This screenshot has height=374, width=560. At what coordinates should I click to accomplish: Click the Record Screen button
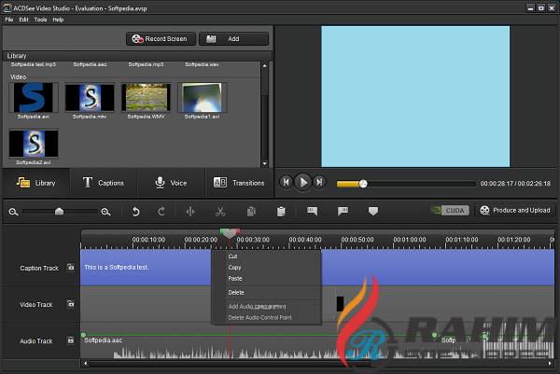[x=161, y=38]
